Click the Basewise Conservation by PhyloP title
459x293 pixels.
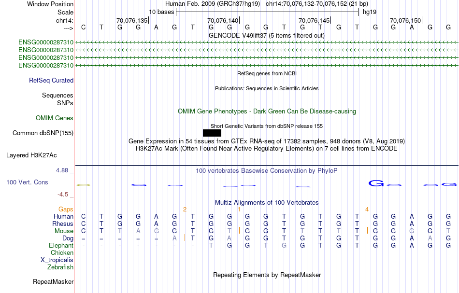coord(267,170)
